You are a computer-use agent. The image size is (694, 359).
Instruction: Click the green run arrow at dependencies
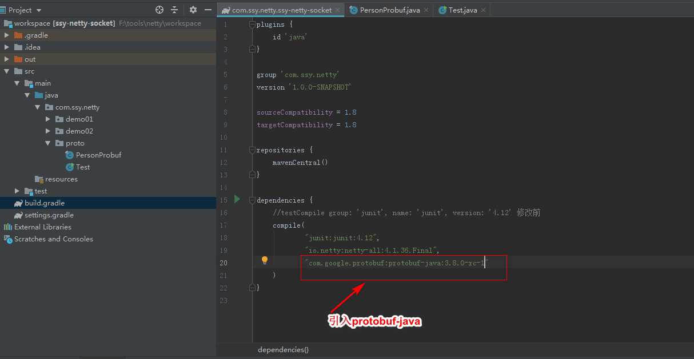pyautogui.click(x=237, y=199)
